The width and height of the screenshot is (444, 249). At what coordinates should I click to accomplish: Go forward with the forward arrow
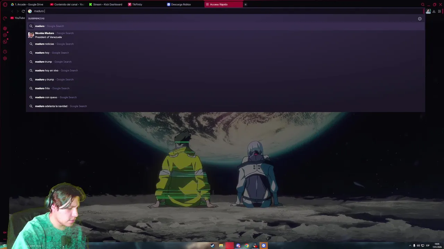tap(18, 11)
